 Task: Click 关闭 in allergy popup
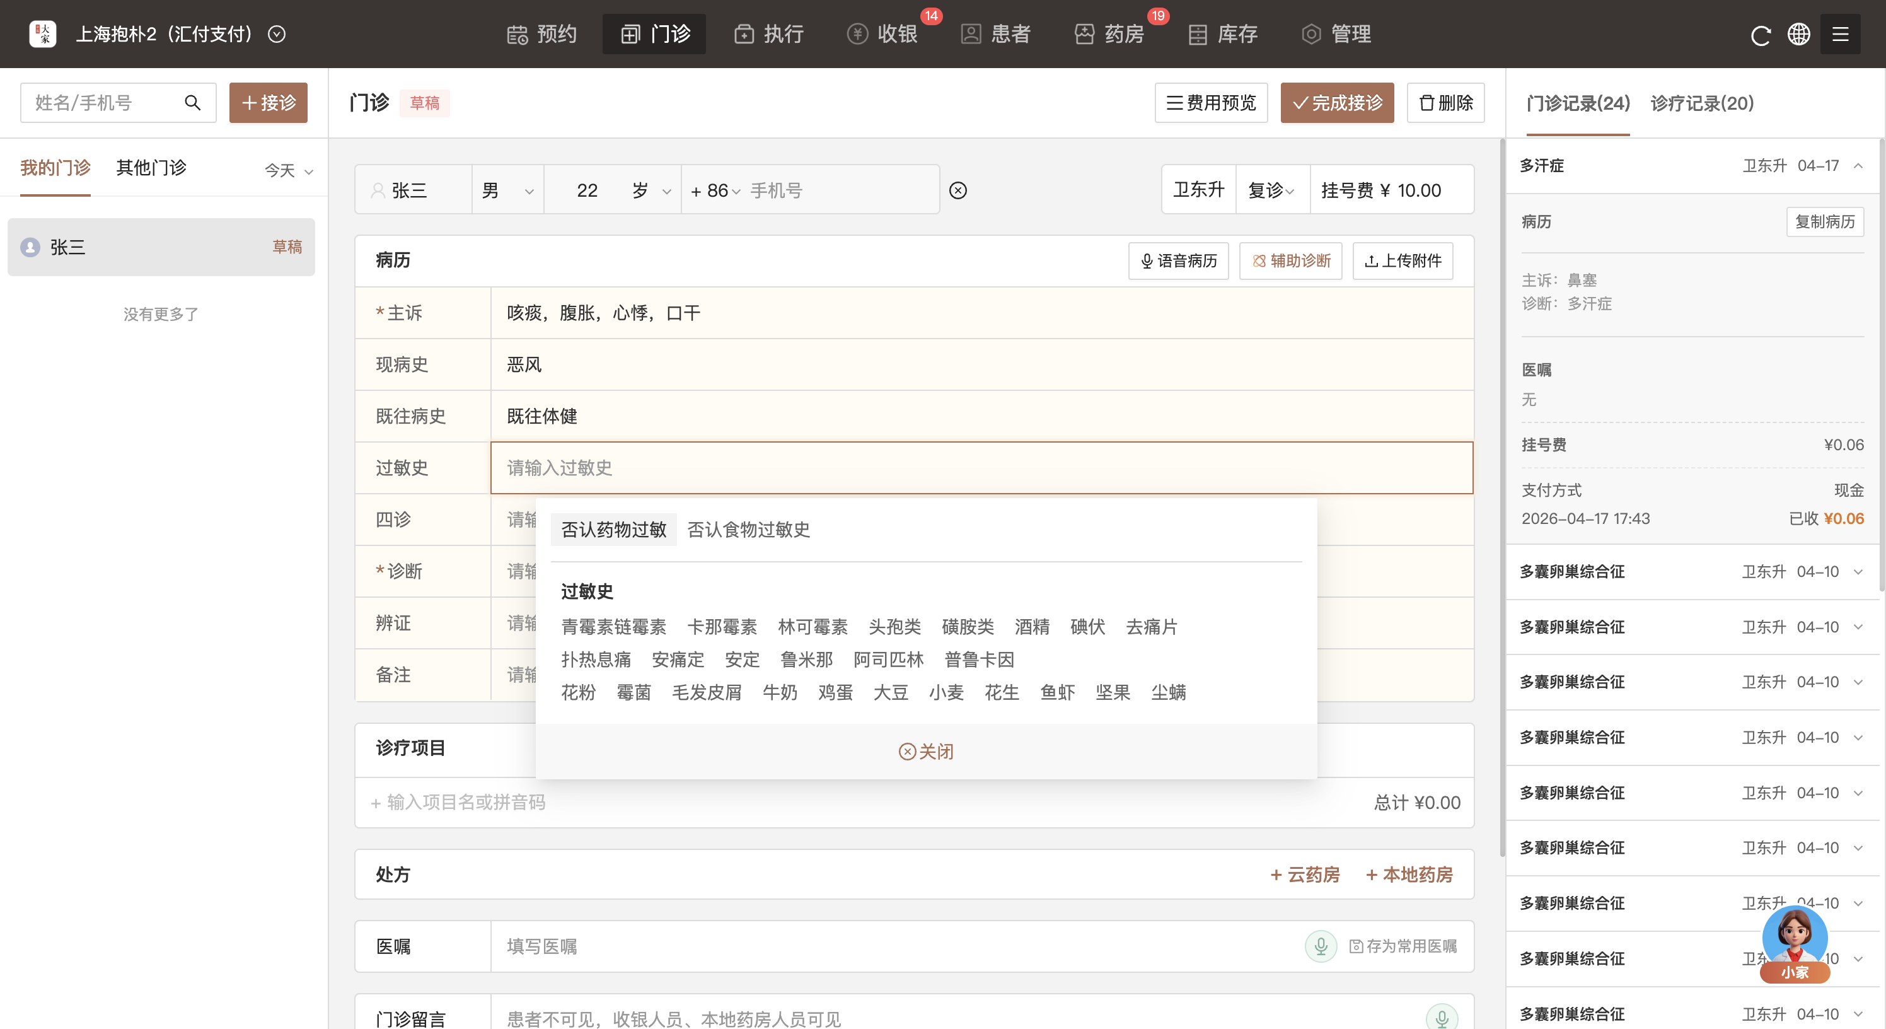[x=926, y=752]
